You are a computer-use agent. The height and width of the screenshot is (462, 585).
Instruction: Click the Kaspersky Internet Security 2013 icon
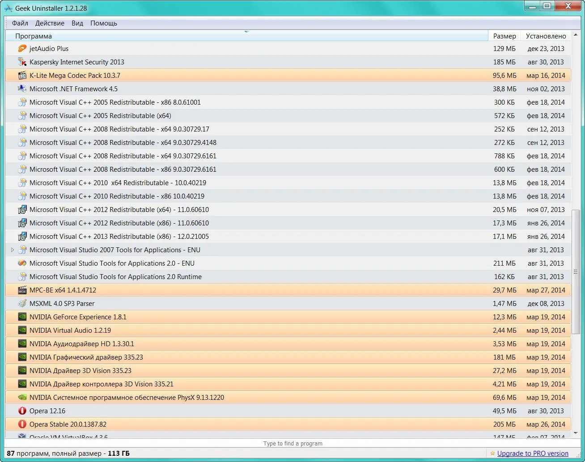22,62
